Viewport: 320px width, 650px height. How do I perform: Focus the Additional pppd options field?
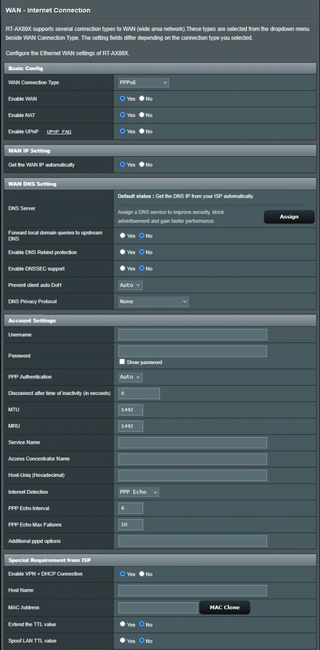(x=192, y=541)
